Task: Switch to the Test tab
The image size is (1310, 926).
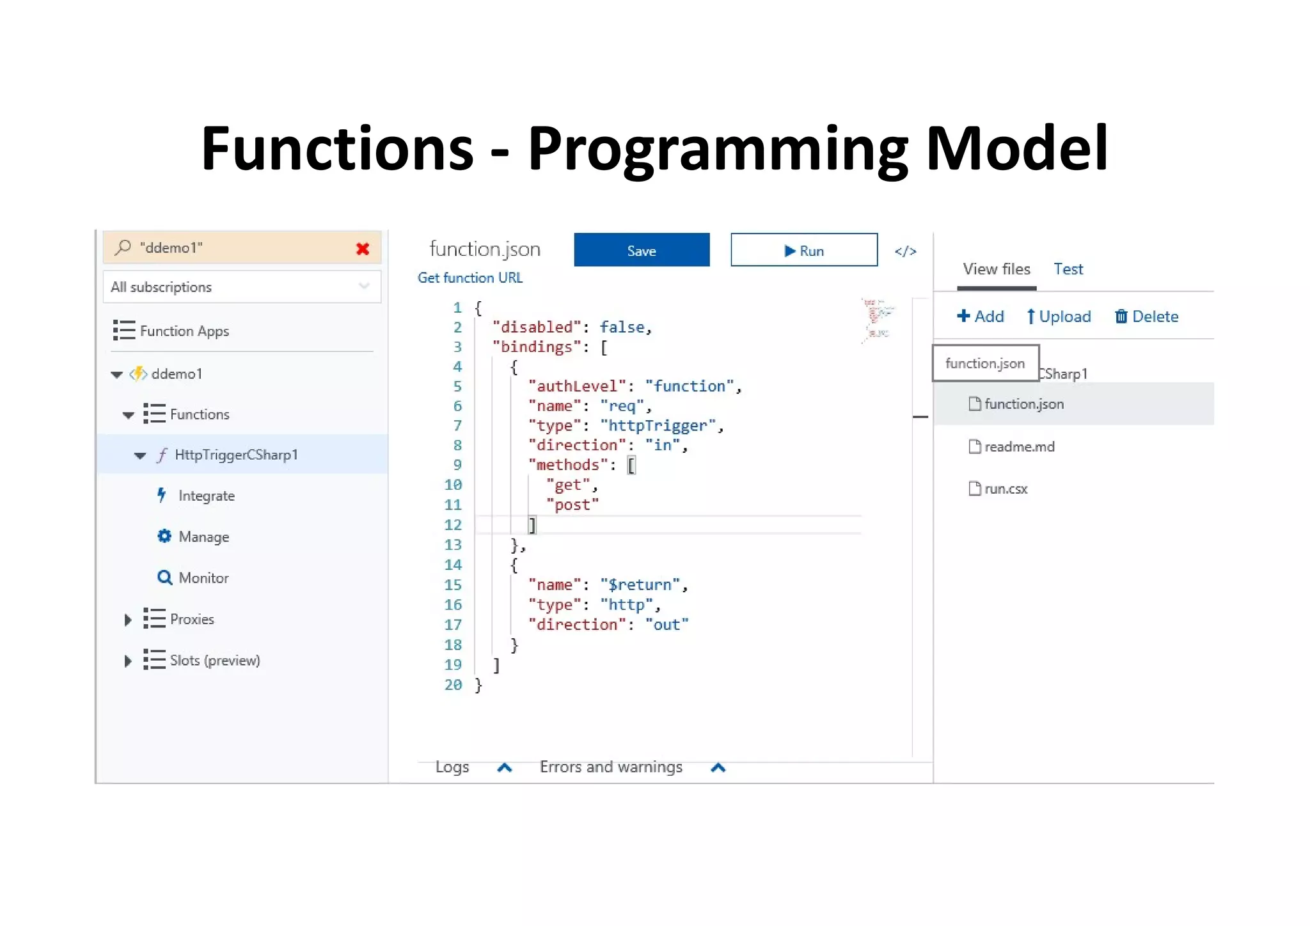Action: pyautogui.click(x=1068, y=269)
